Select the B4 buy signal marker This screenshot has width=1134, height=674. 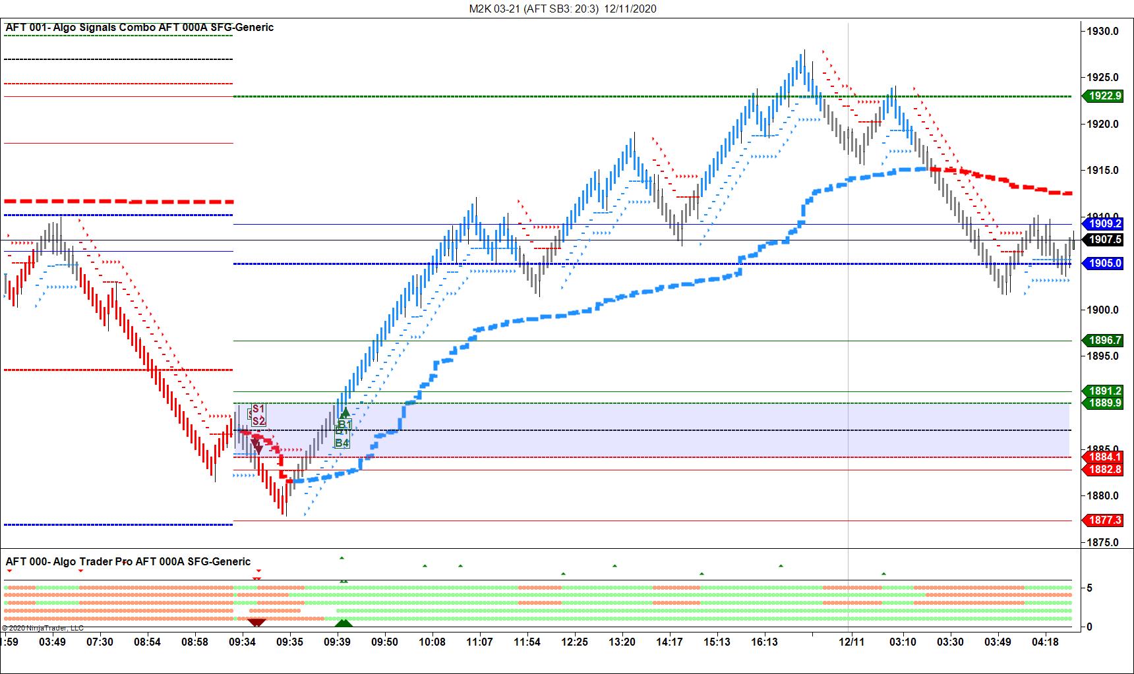(x=342, y=443)
